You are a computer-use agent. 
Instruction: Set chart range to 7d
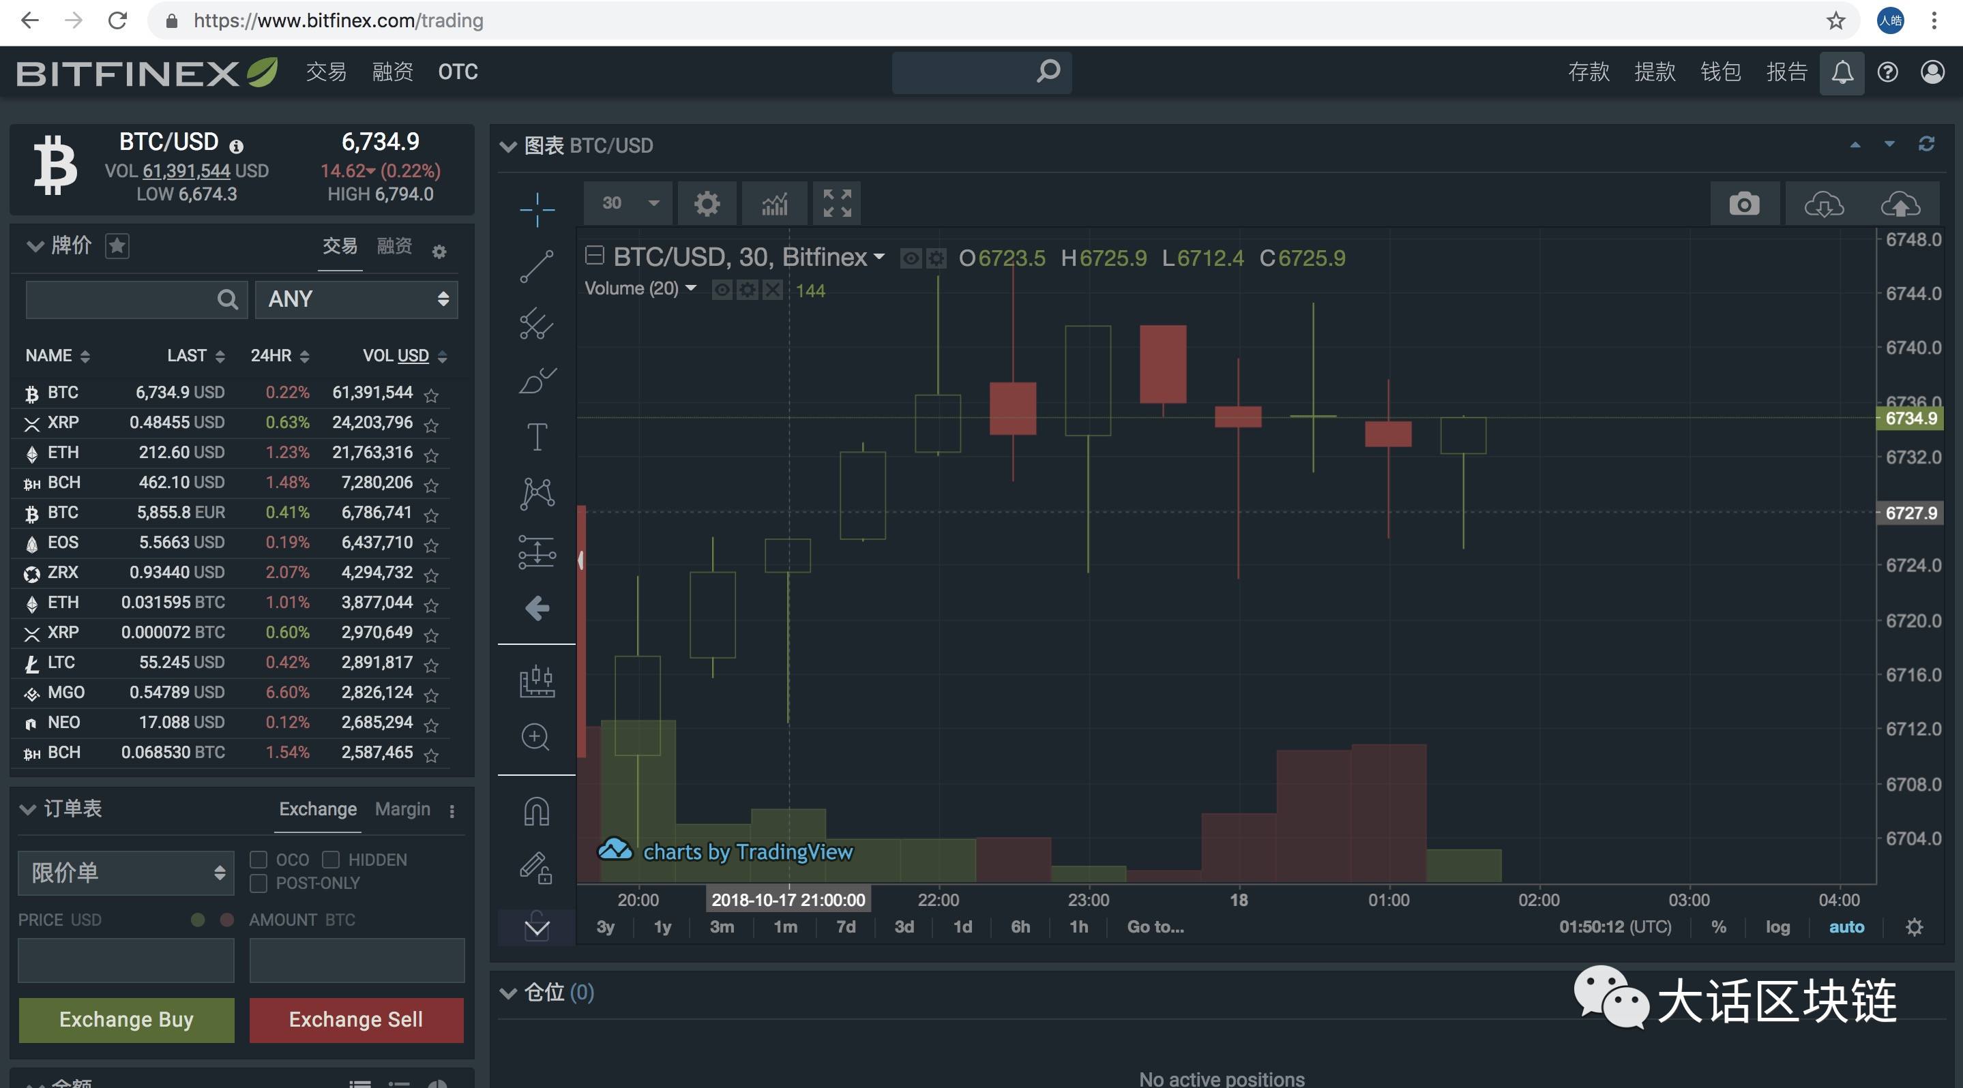click(846, 926)
